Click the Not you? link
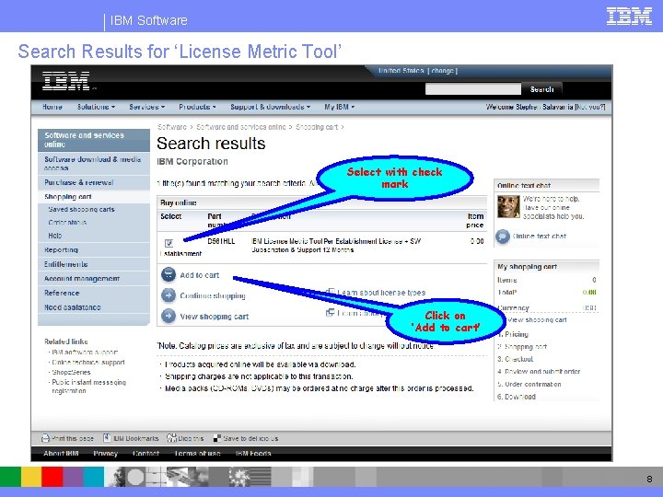The width and height of the screenshot is (663, 497). [x=590, y=107]
